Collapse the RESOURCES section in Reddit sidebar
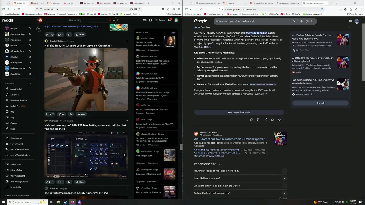 tap(31, 83)
